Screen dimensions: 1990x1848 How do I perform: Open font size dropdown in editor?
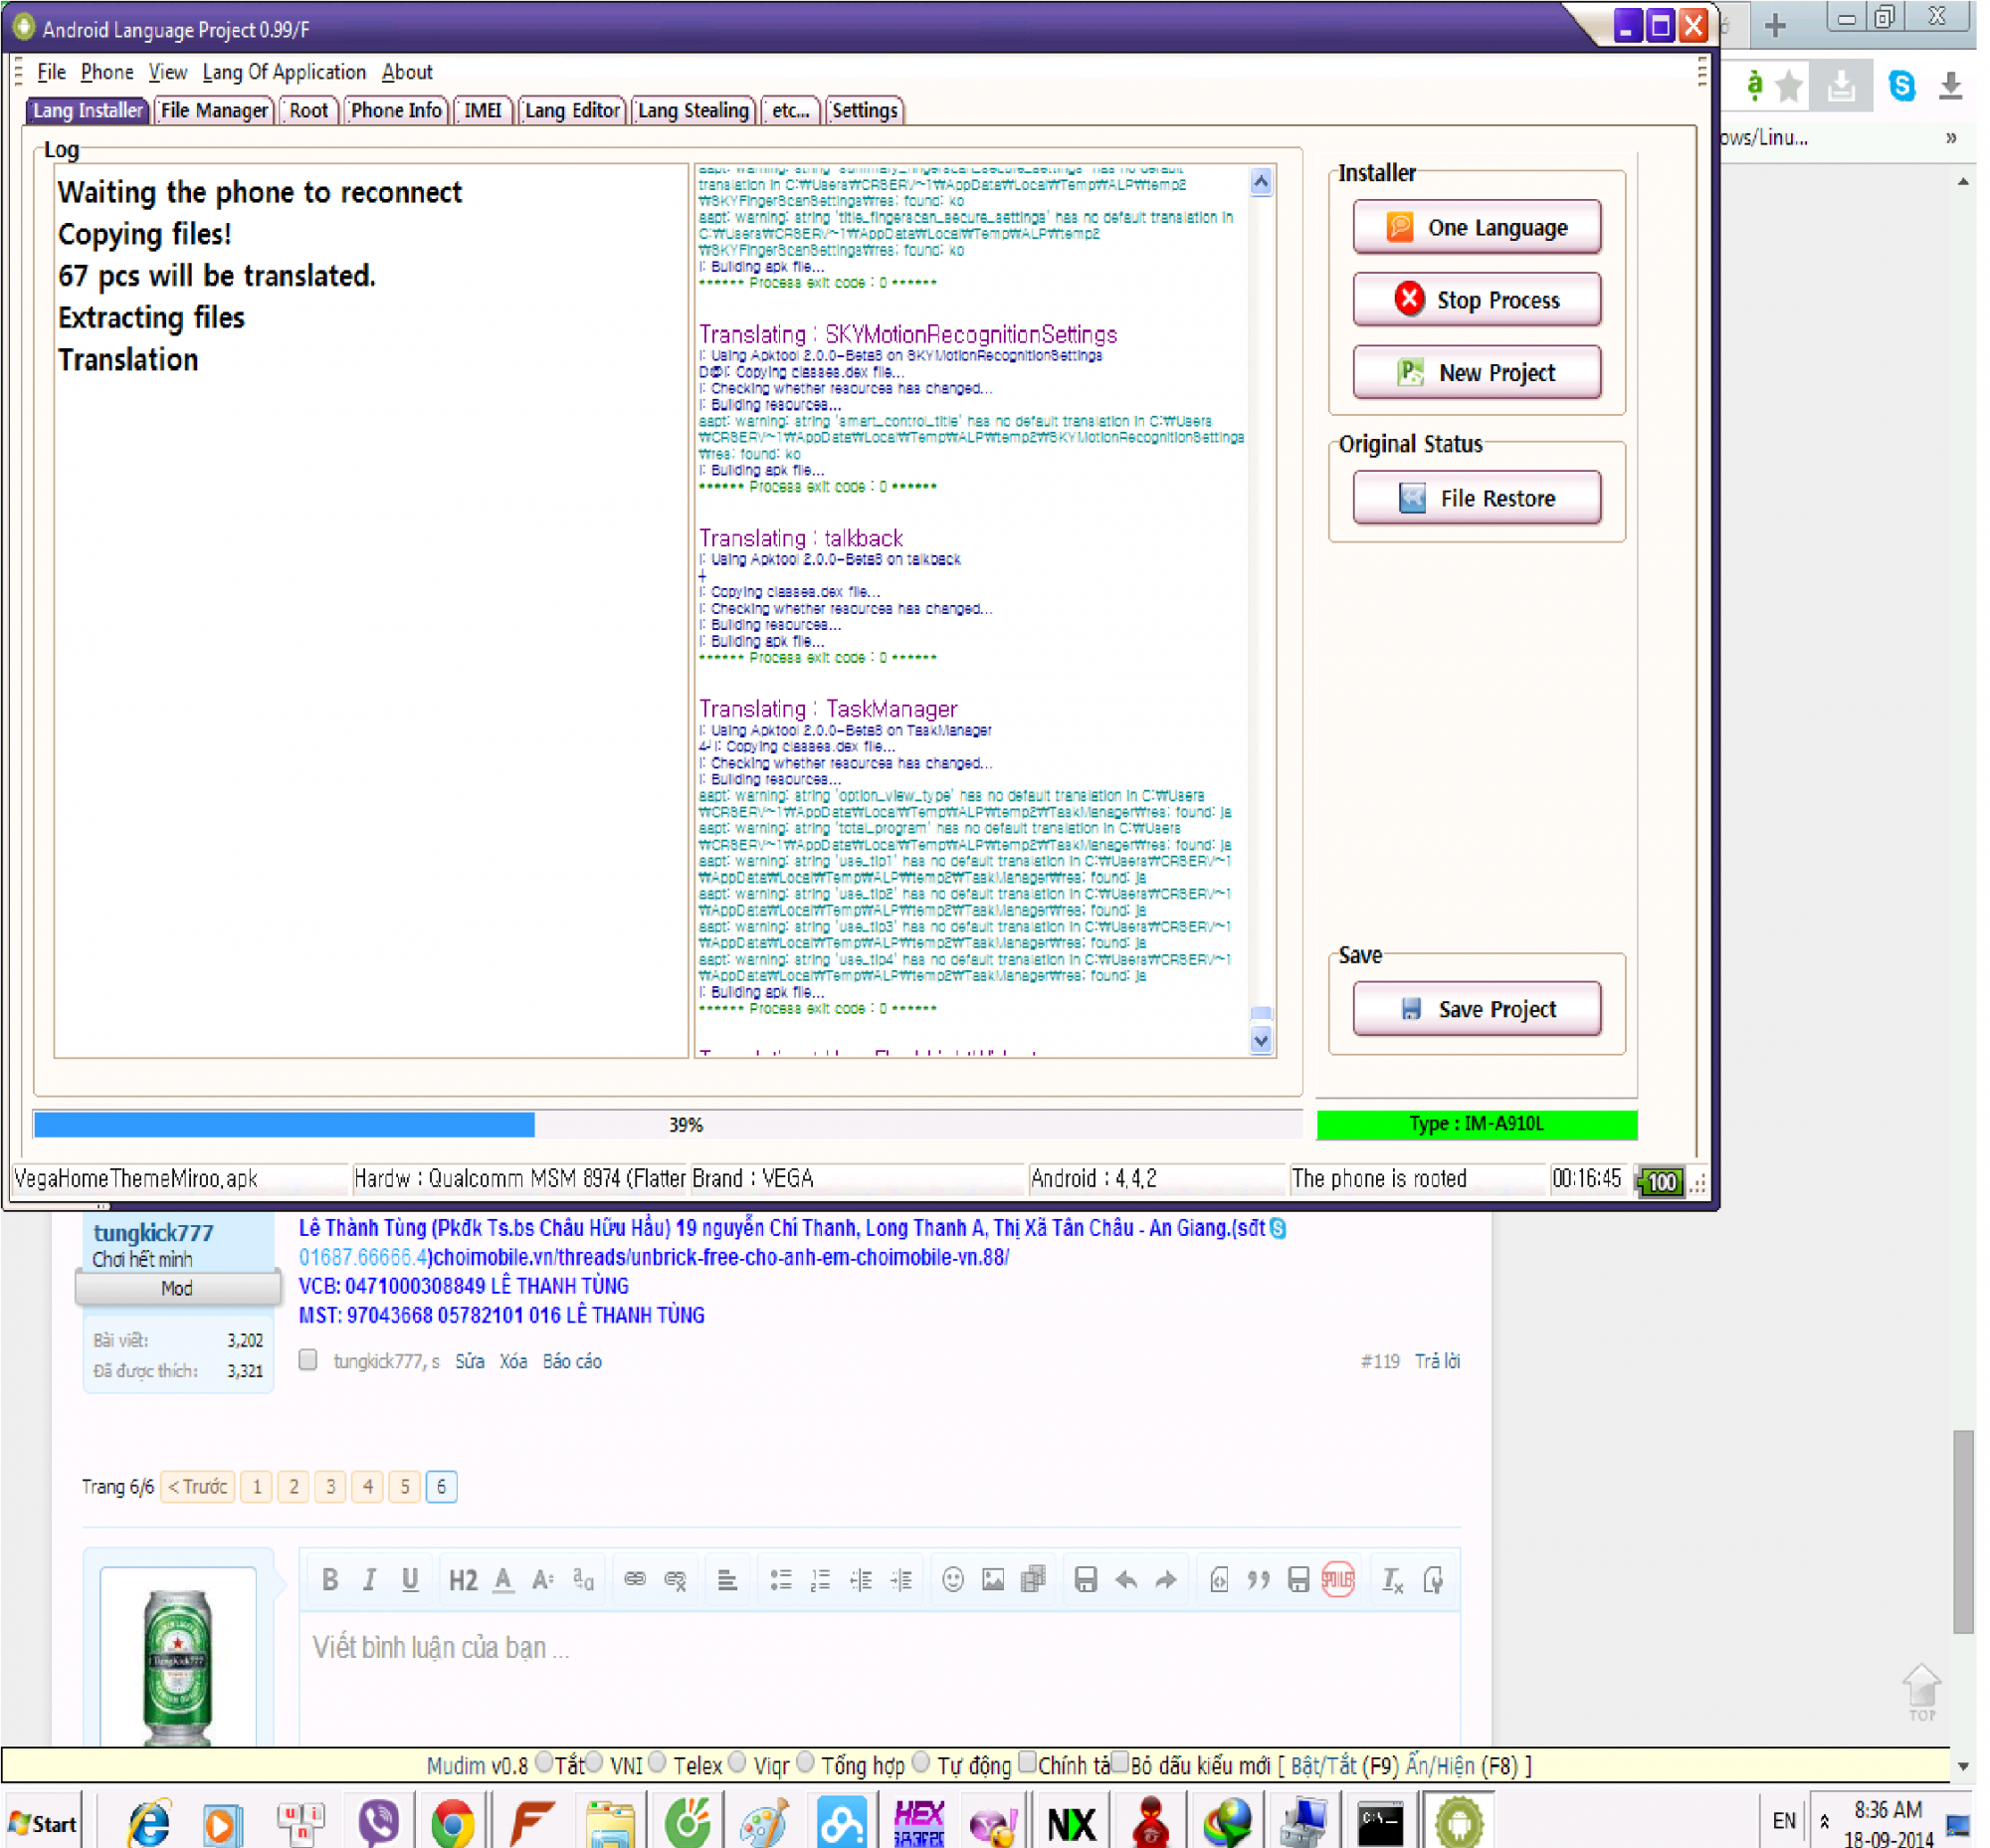(543, 1579)
